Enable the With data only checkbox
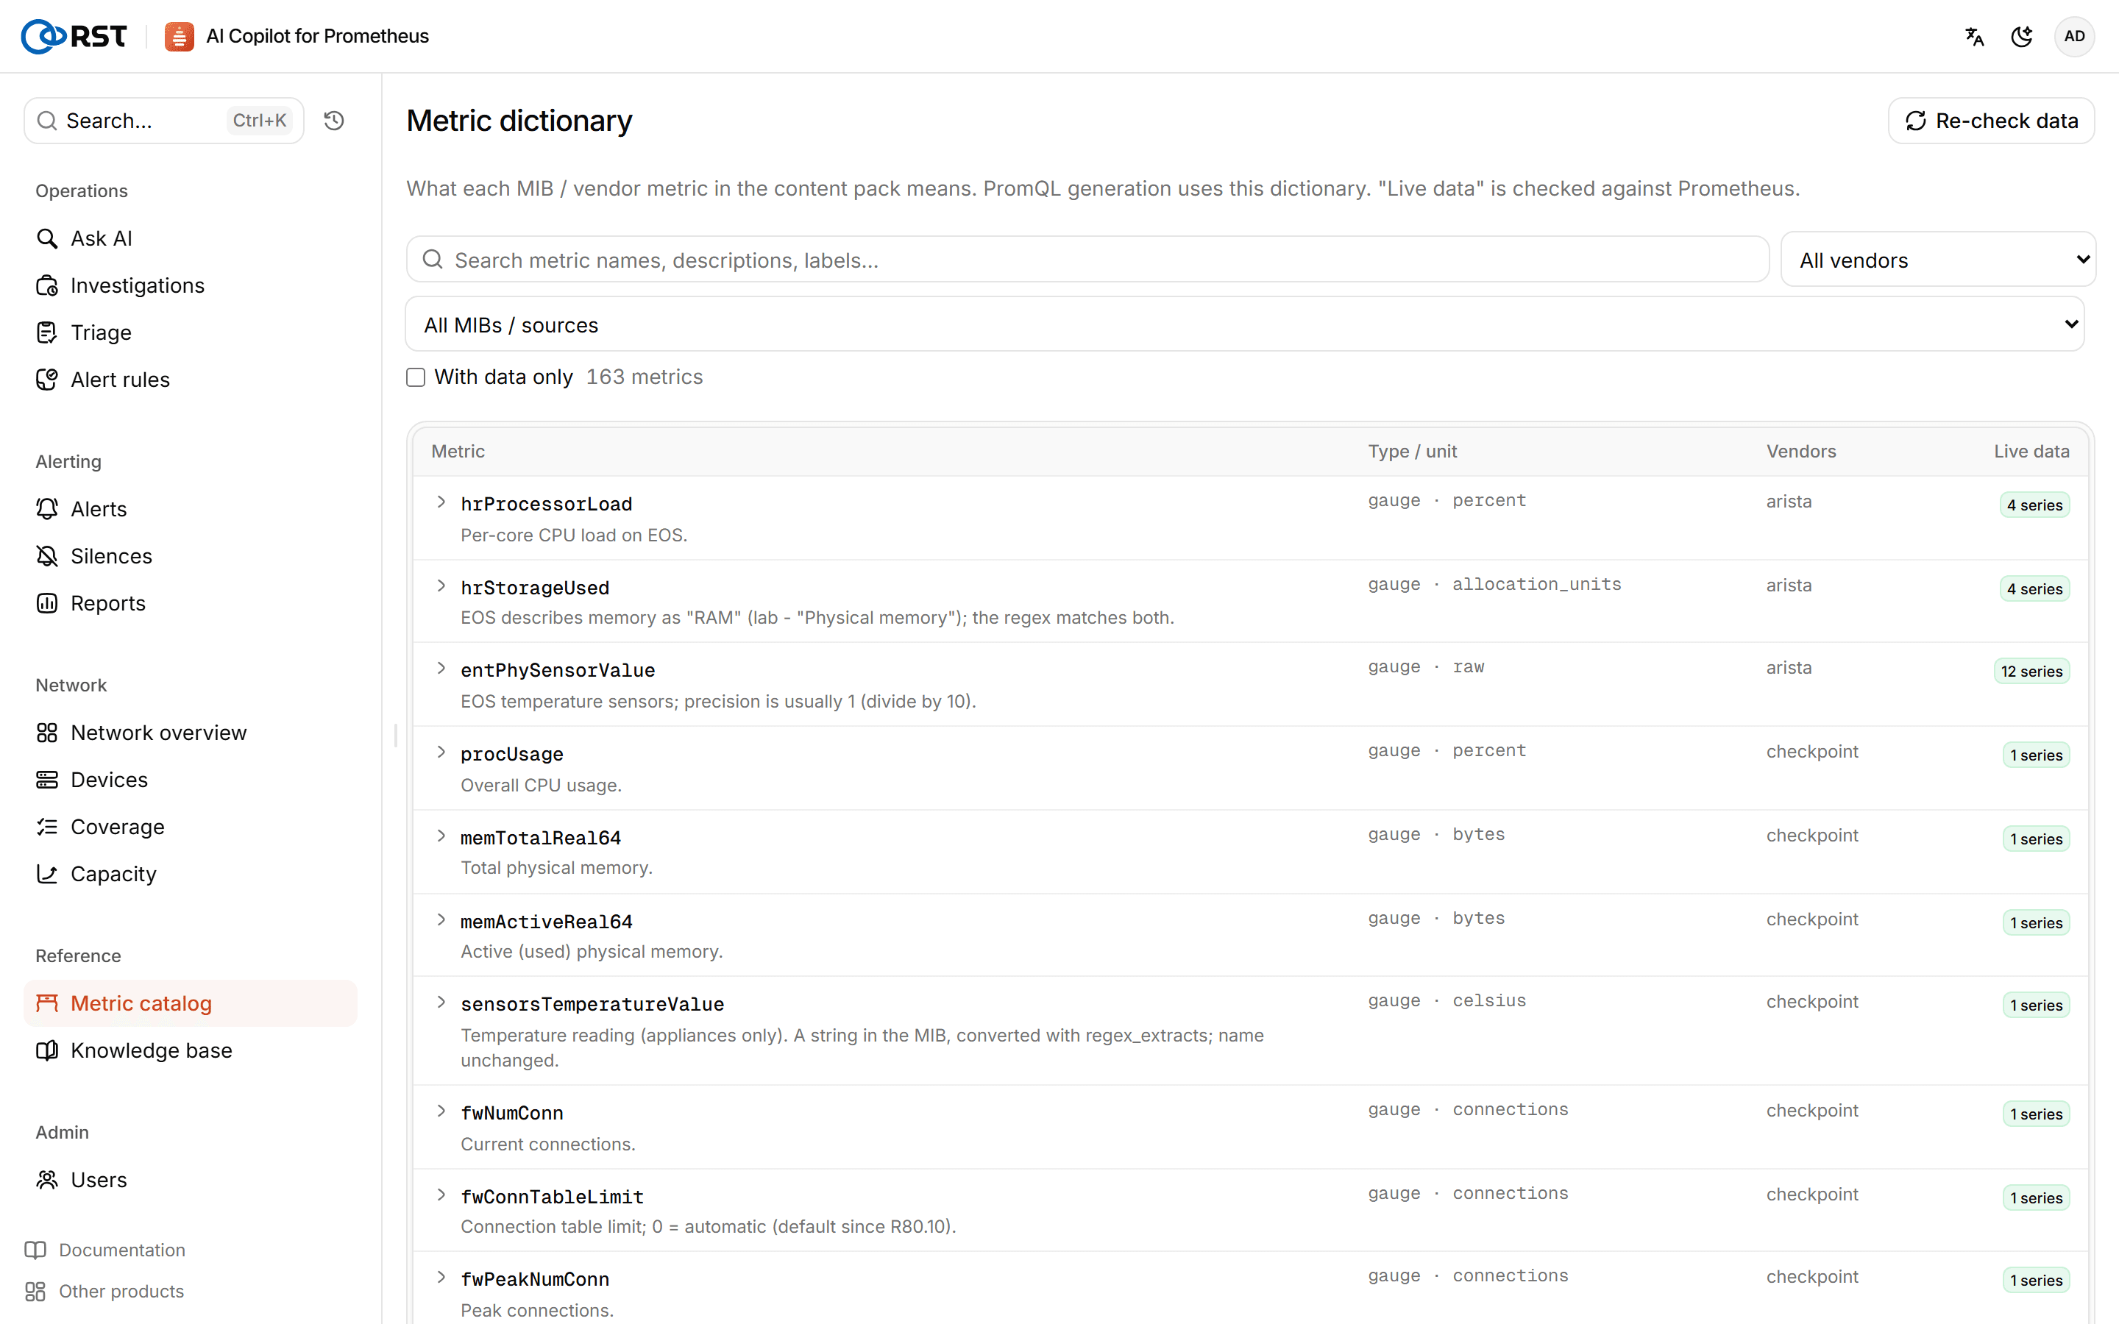Screen dimensions: 2119x1324 point(416,377)
